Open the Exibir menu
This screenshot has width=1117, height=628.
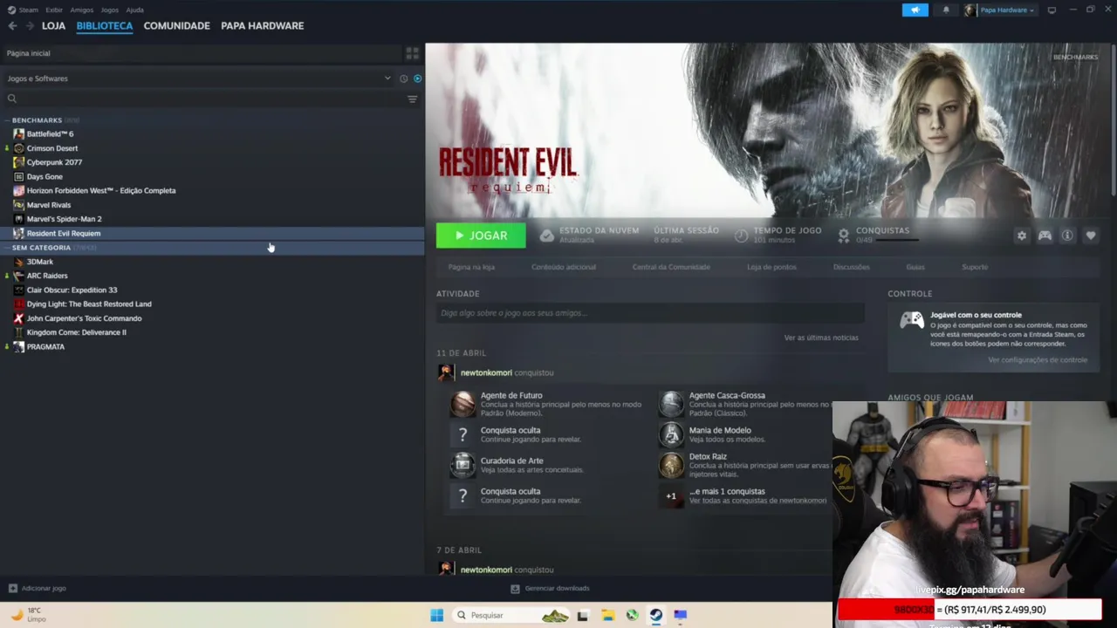pos(54,10)
